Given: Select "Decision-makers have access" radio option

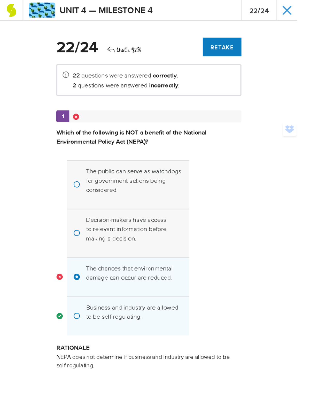Looking at the screenshot, I should [x=77, y=233].
